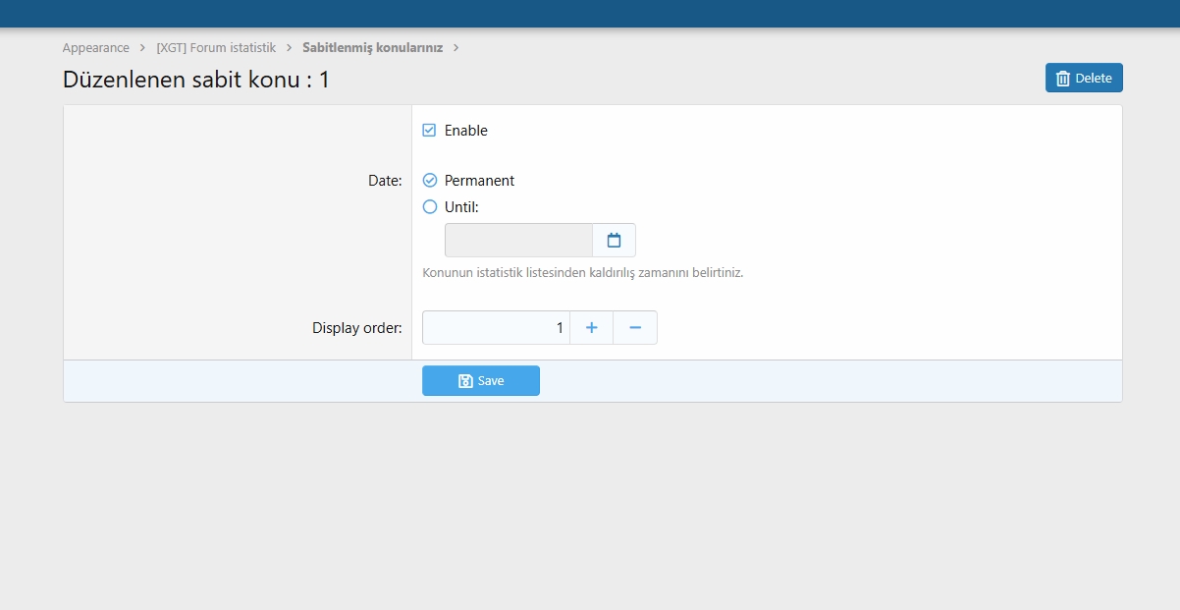The image size is (1180, 610).
Task: Click the chevron after Sabitlenmiş konularınız
Action: click(456, 47)
